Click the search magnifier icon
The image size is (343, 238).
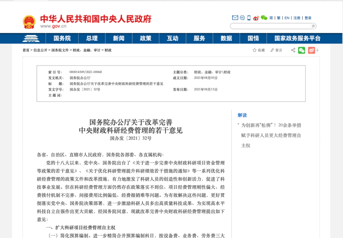(x=313, y=26)
